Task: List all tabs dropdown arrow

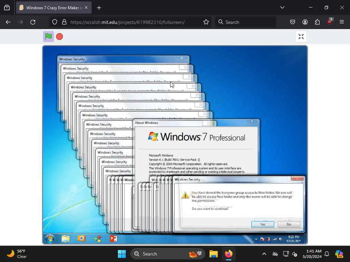Action: point(282,8)
